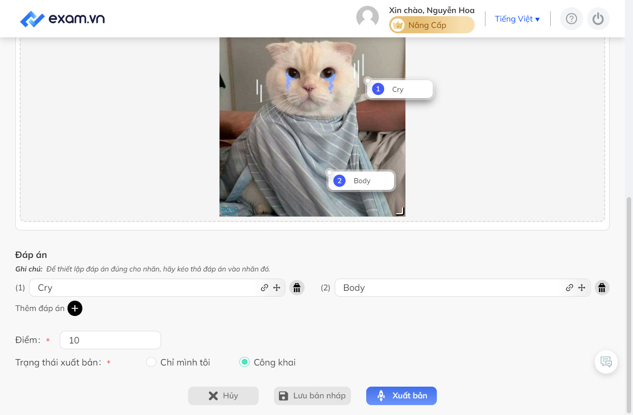Click the exam.vn logo
Screen dimensions: 633x415
point(63,19)
